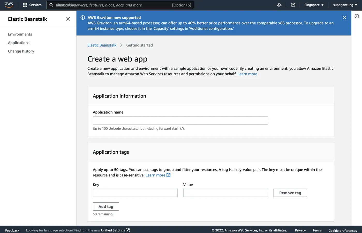Click the AWS logo home icon
Screen dimensions: 362x233
coord(9,5)
